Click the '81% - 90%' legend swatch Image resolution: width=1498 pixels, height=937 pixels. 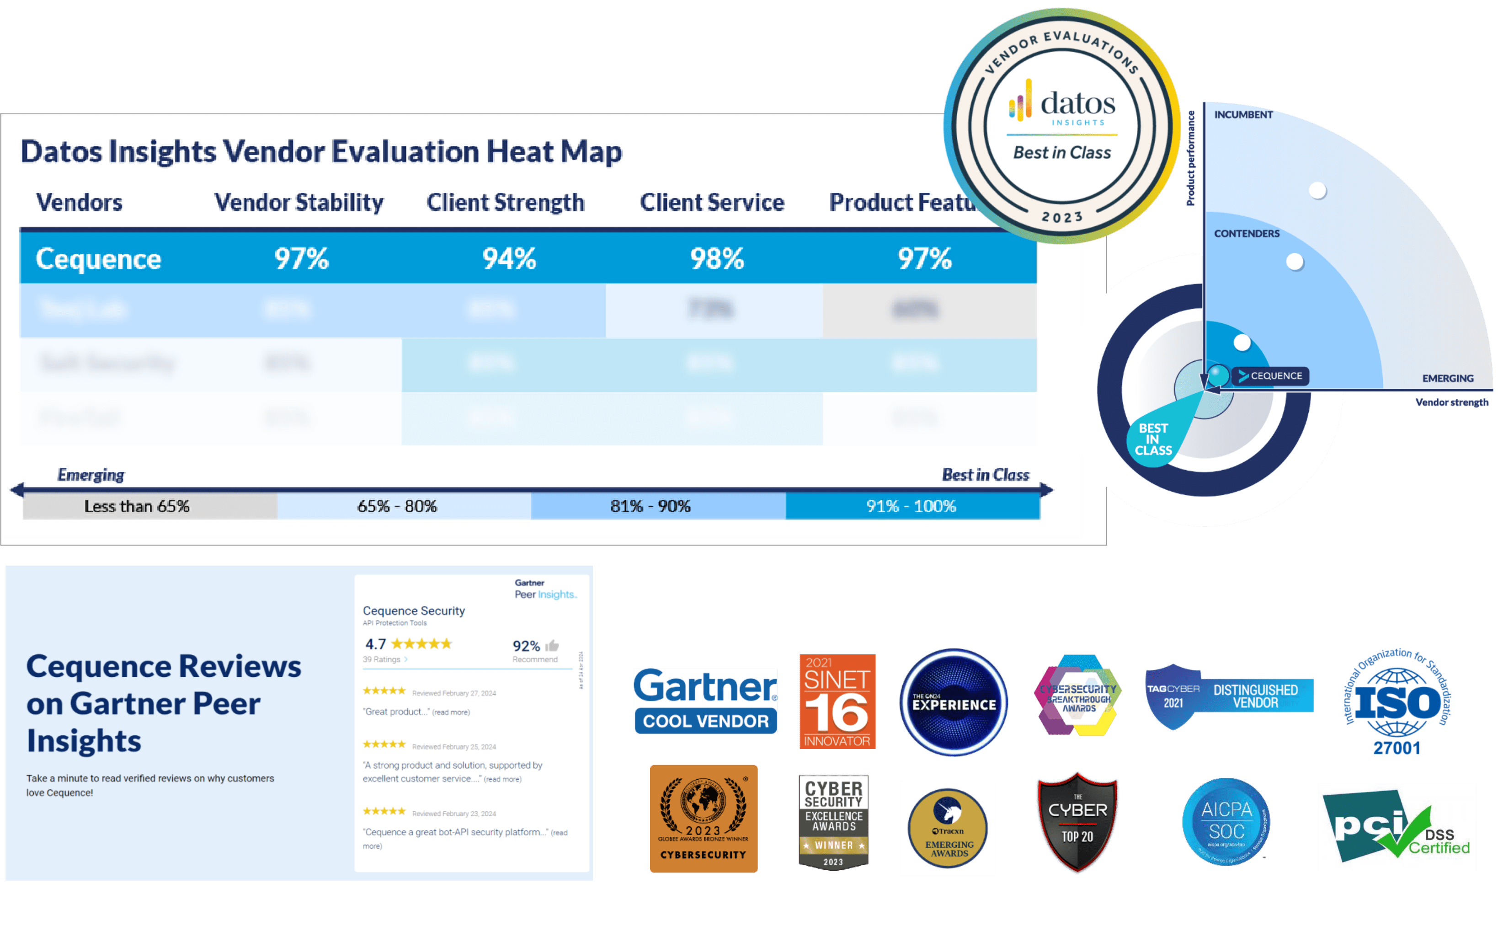point(658,506)
